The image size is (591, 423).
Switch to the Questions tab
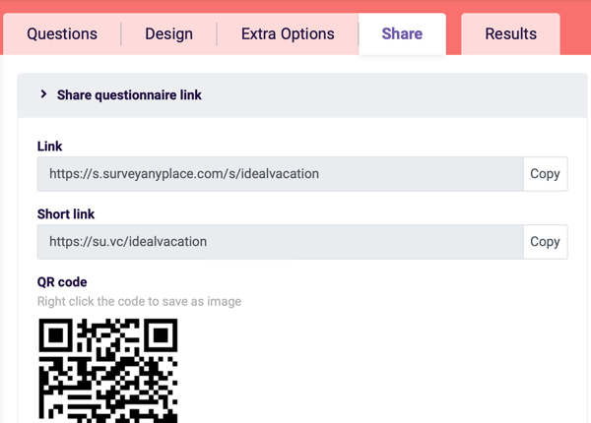tap(62, 33)
